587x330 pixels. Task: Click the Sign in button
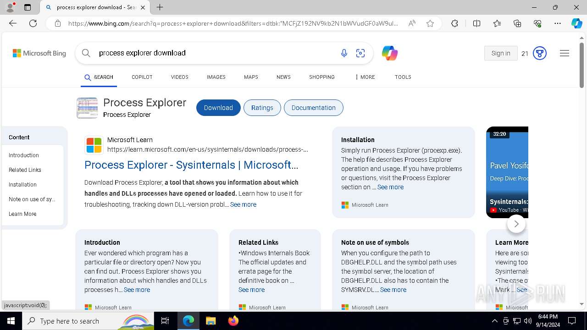tap(501, 53)
